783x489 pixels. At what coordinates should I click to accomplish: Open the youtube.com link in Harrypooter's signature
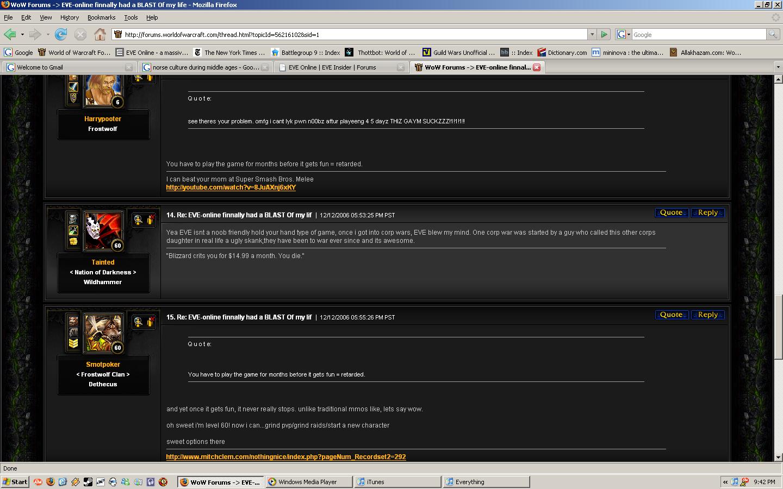231,187
